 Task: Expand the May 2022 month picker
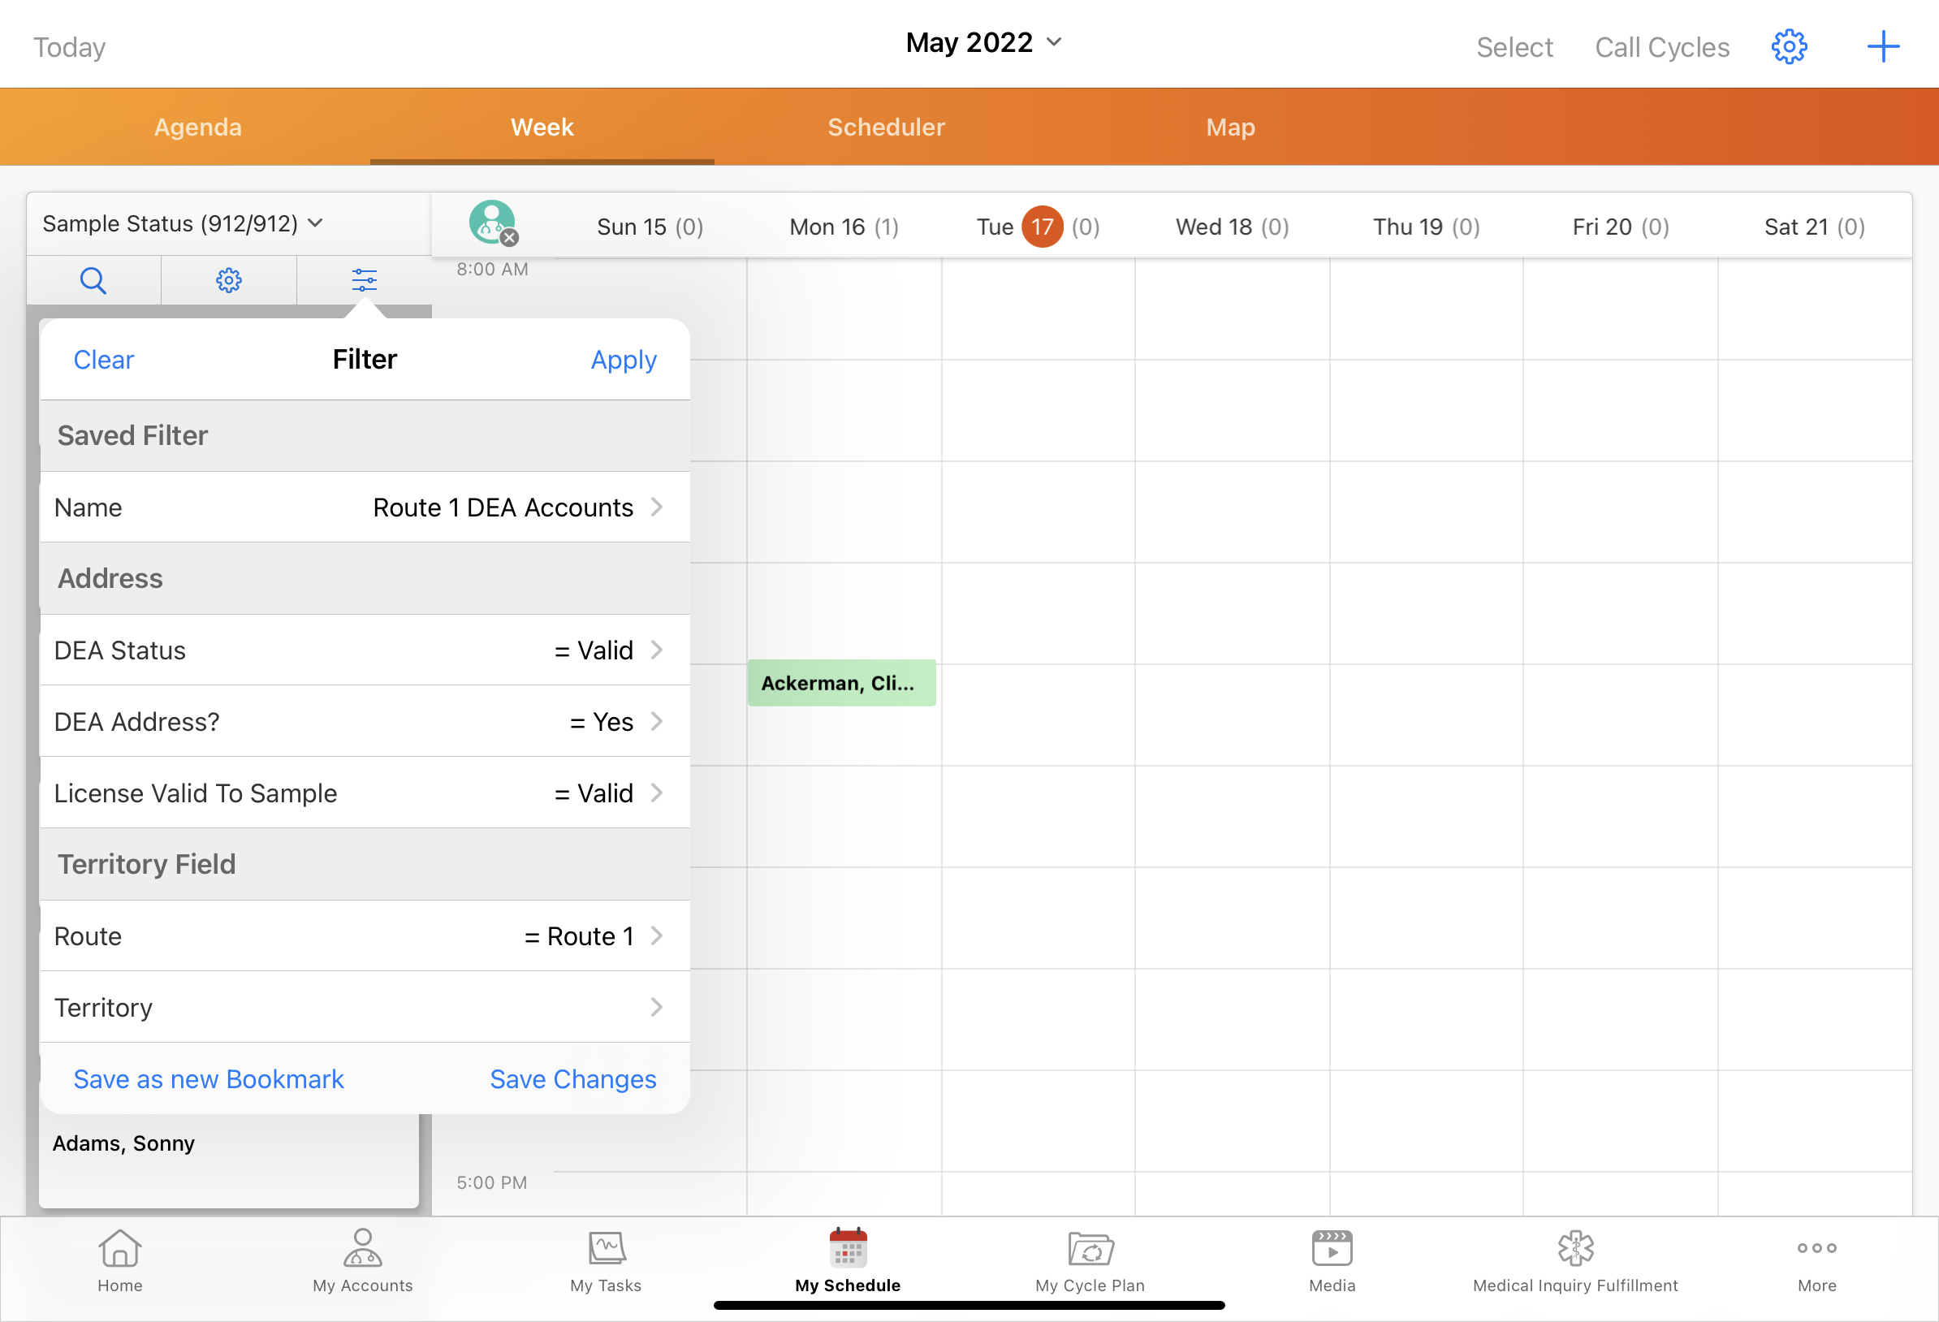pyautogui.click(x=982, y=42)
